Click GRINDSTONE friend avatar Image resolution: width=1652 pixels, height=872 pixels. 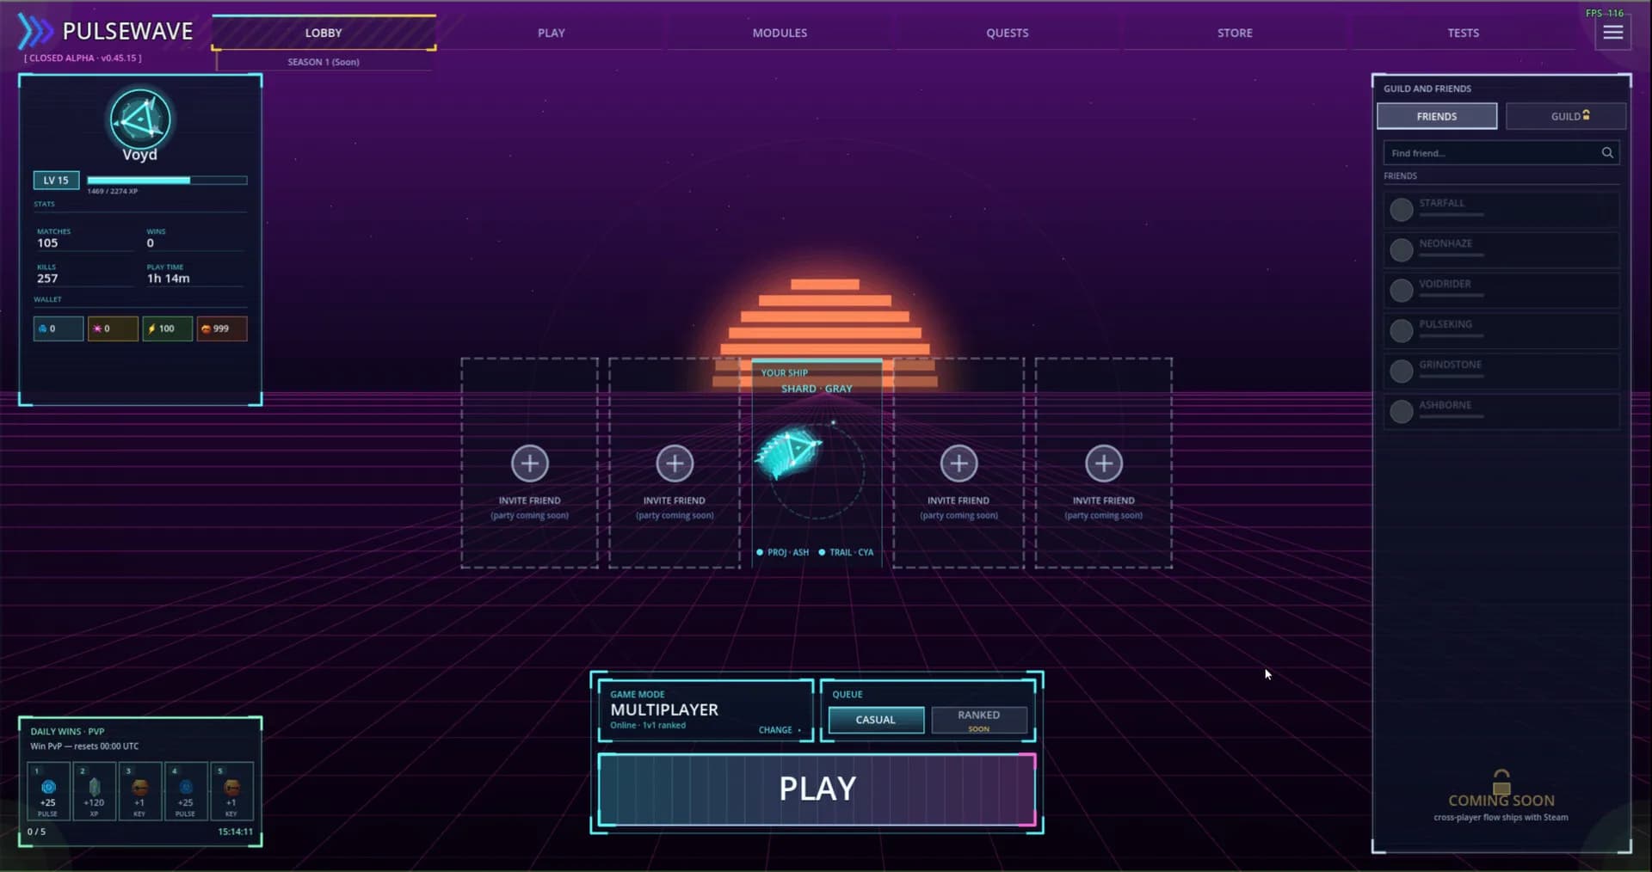tap(1402, 371)
